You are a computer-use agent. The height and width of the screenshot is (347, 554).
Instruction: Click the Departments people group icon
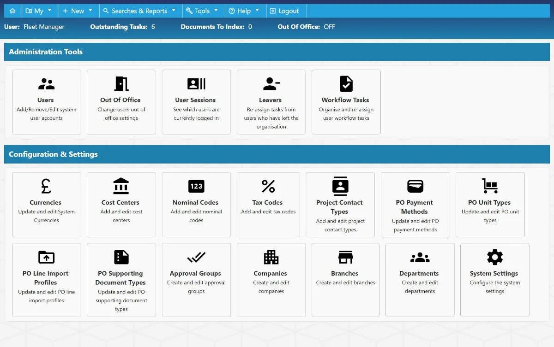(x=420, y=257)
